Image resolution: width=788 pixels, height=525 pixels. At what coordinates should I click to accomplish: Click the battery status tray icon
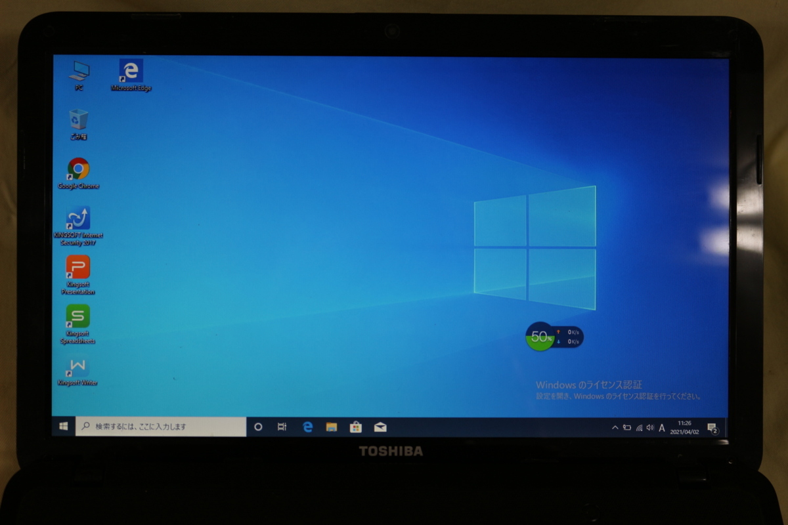(x=627, y=427)
